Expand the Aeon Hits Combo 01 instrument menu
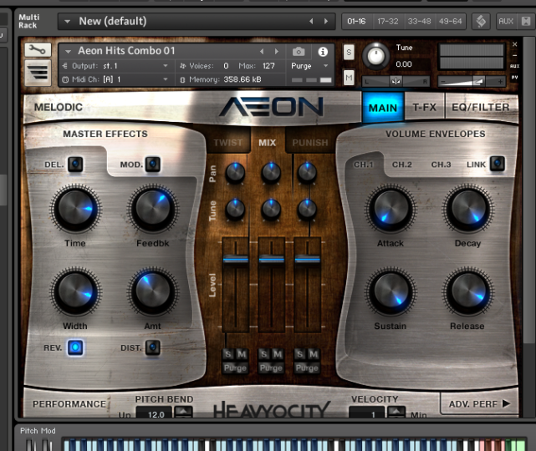Screen dimensions: 536x451 click(68, 52)
